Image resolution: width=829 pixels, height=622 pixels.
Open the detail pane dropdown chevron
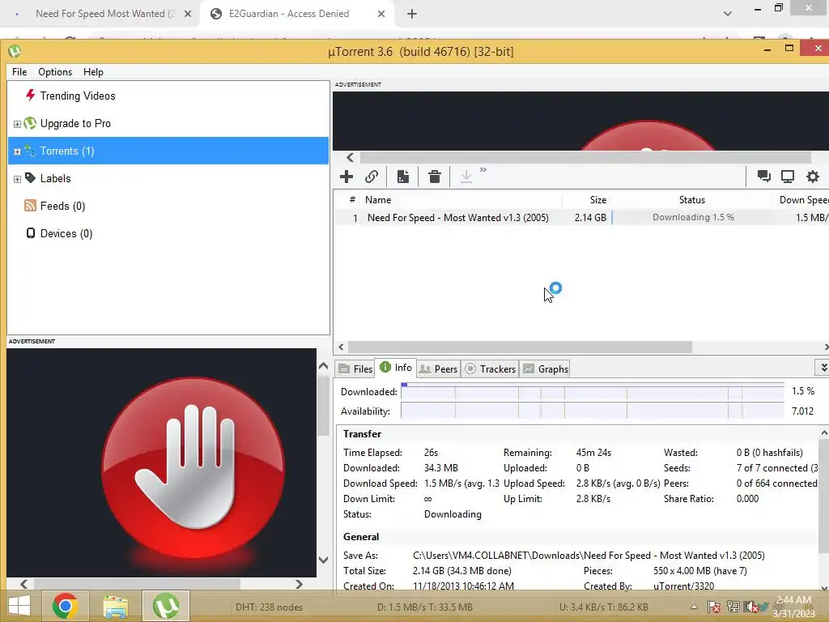coord(823,367)
